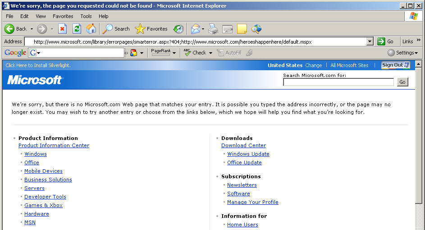Open the Games & Xbox link

pyautogui.click(x=43, y=205)
